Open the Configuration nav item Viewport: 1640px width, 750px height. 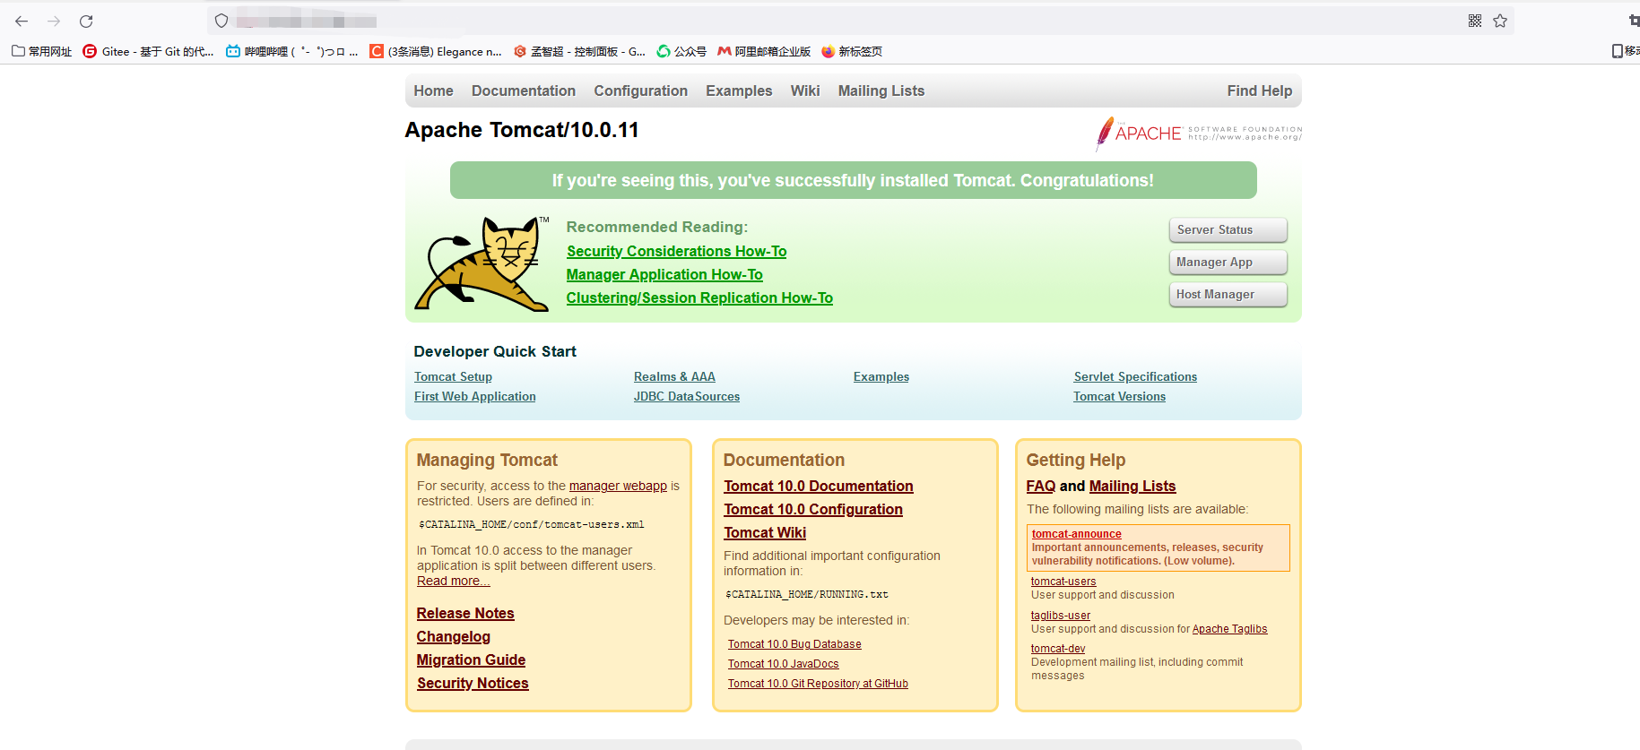(x=640, y=91)
